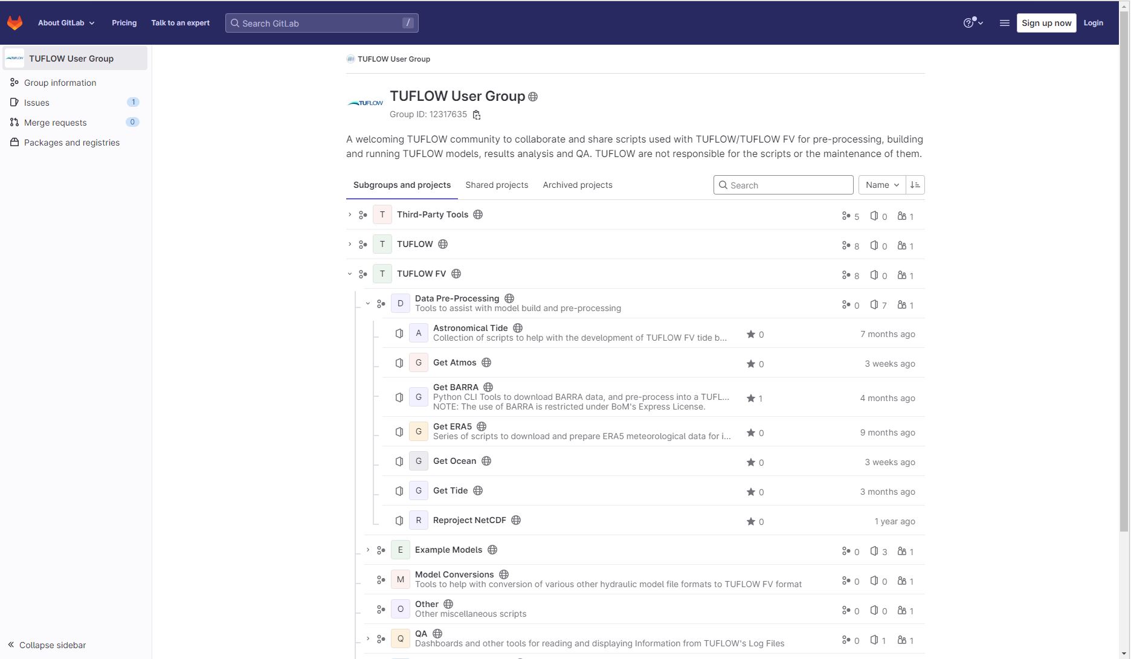Click the sort direction icon
The image size is (1131, 659).
coord(915,185)
